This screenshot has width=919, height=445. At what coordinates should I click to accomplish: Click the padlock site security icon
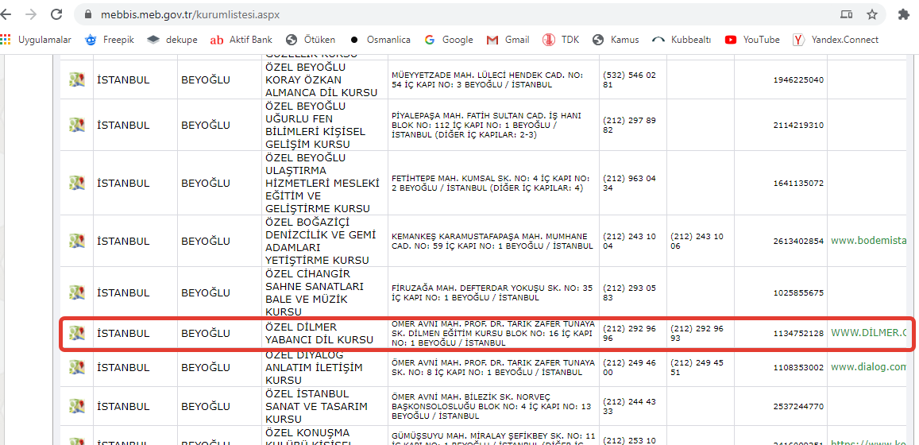[x=88, y=14]
